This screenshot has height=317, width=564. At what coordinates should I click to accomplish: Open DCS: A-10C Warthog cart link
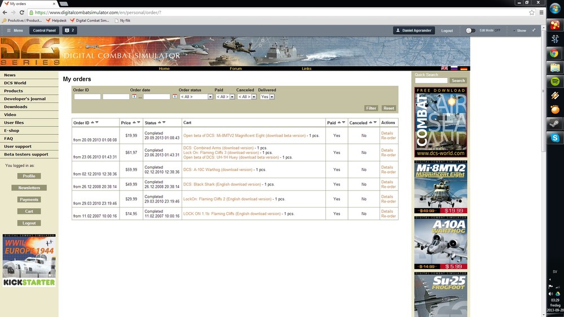tap(218, 169)
